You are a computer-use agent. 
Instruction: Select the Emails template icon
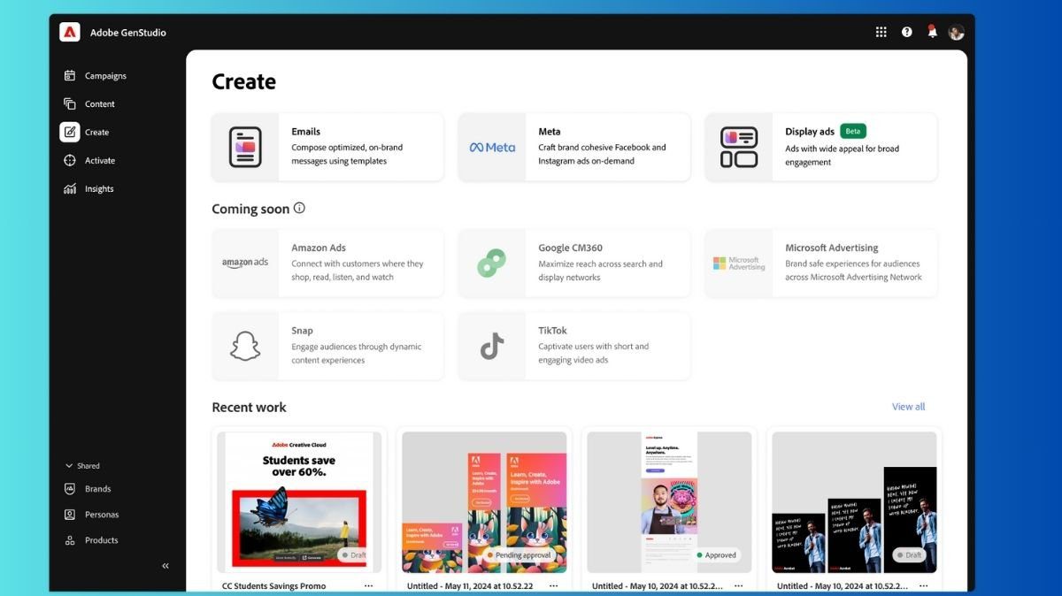point(245,147)
